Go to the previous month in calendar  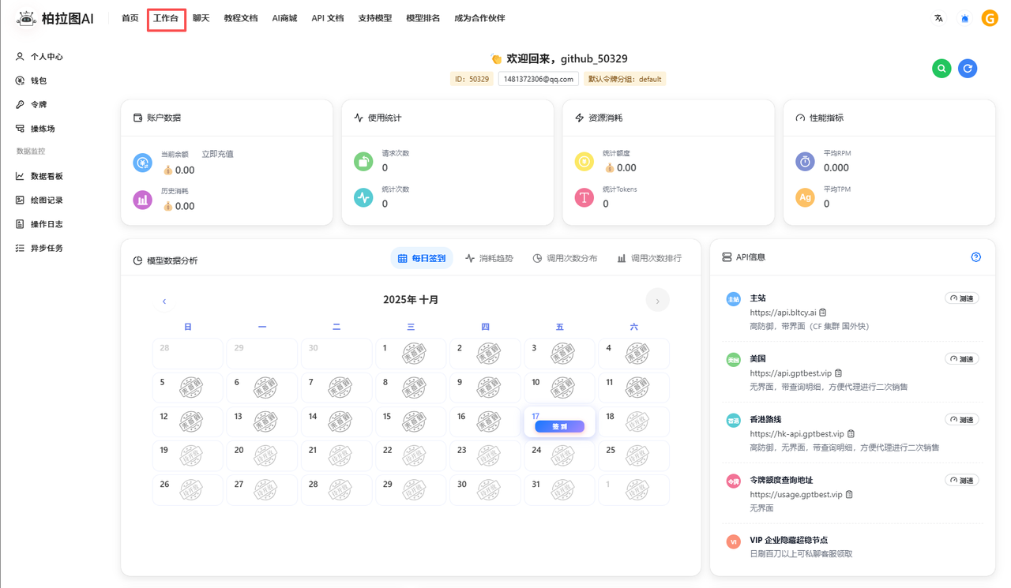tap(164, 301)
